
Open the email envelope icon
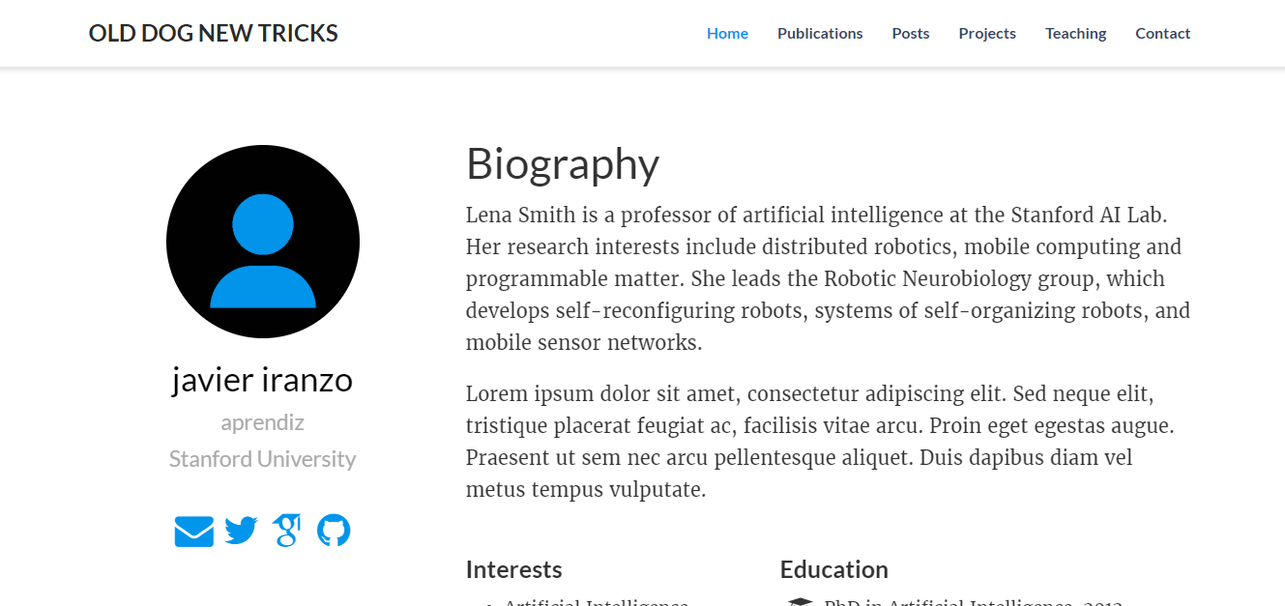point(193,531)
